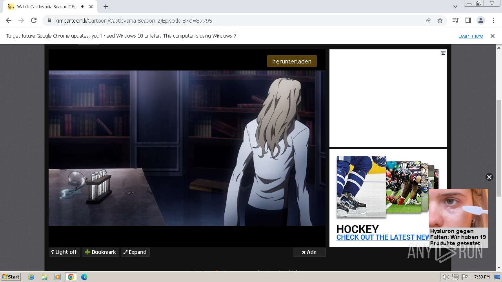Viewport: 502px width, 282px height.
Task: Click the HOCKEY ad headline
Action: 358,229
